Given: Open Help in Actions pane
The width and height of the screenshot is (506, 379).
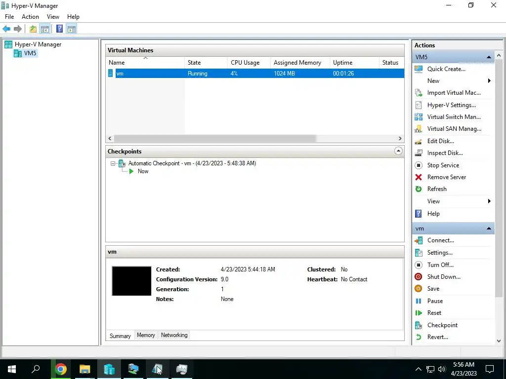Looking at the screenshot, I should click(433, 214).
